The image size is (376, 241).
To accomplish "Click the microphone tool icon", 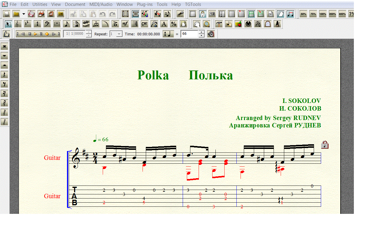I will tap(180, 14).
